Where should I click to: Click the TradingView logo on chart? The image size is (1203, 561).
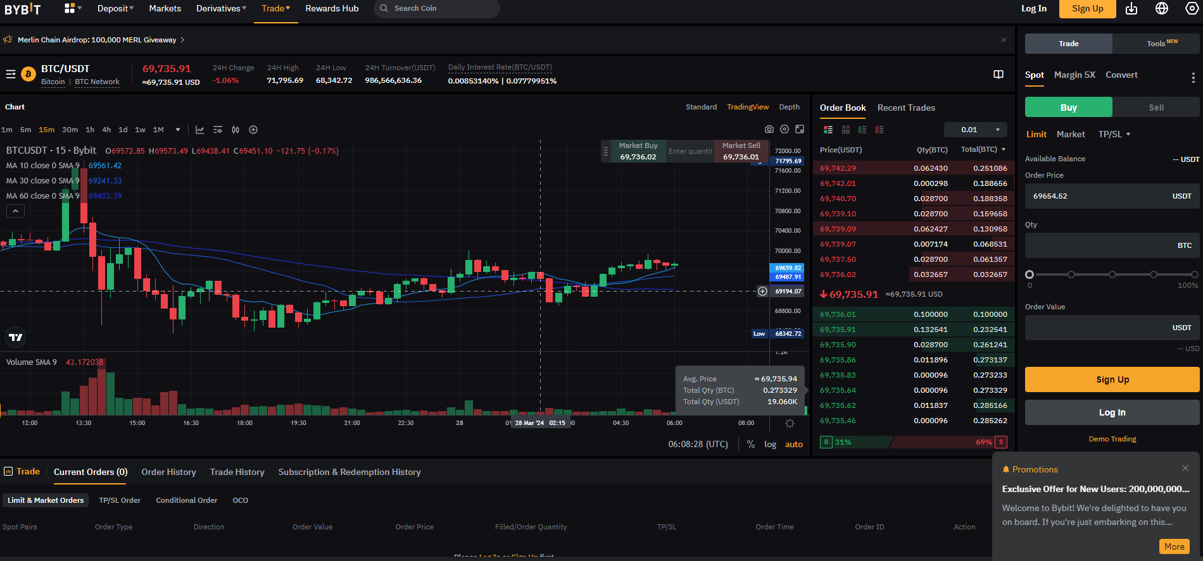click(16, 337)
